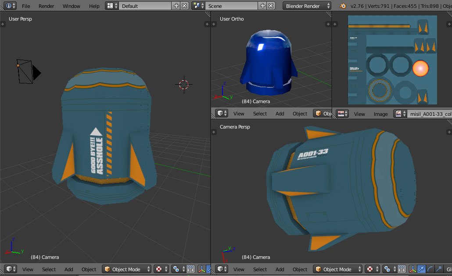Expand Camera Persp tool shelf plus
This screenshot has height=276, width=452.
[x=214, y=132]
